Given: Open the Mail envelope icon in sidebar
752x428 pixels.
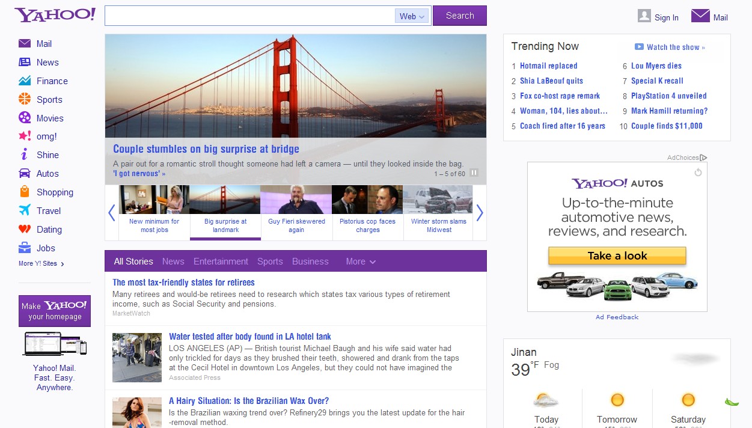Looking at the screenshot, I should pyautogui.click(x=25, y=43).
